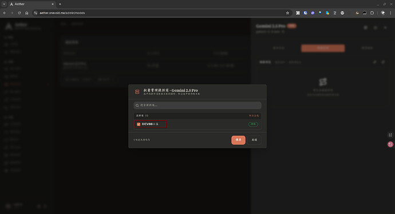This screenshot has height=214, width=395.
Task: Click the orange save button in dialog
Action: click(238, 140)
